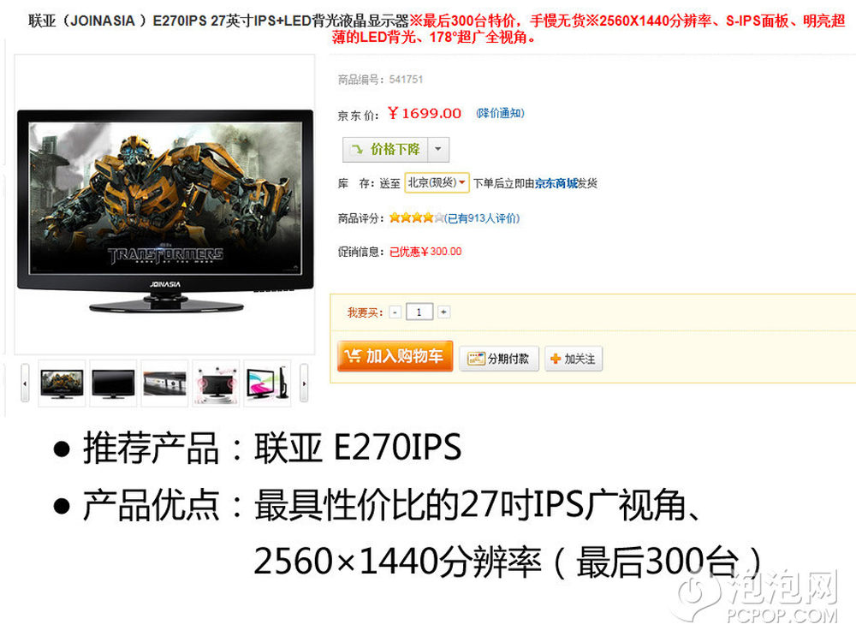Click the quantity input field
856x642 pixels.
click(419, 312)
